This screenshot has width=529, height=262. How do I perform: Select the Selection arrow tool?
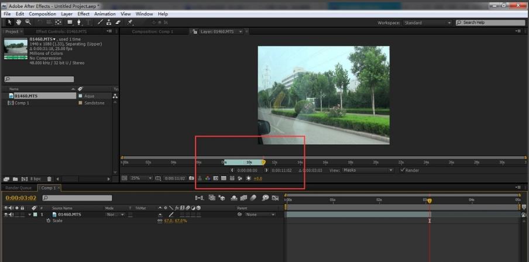point(10,22)
